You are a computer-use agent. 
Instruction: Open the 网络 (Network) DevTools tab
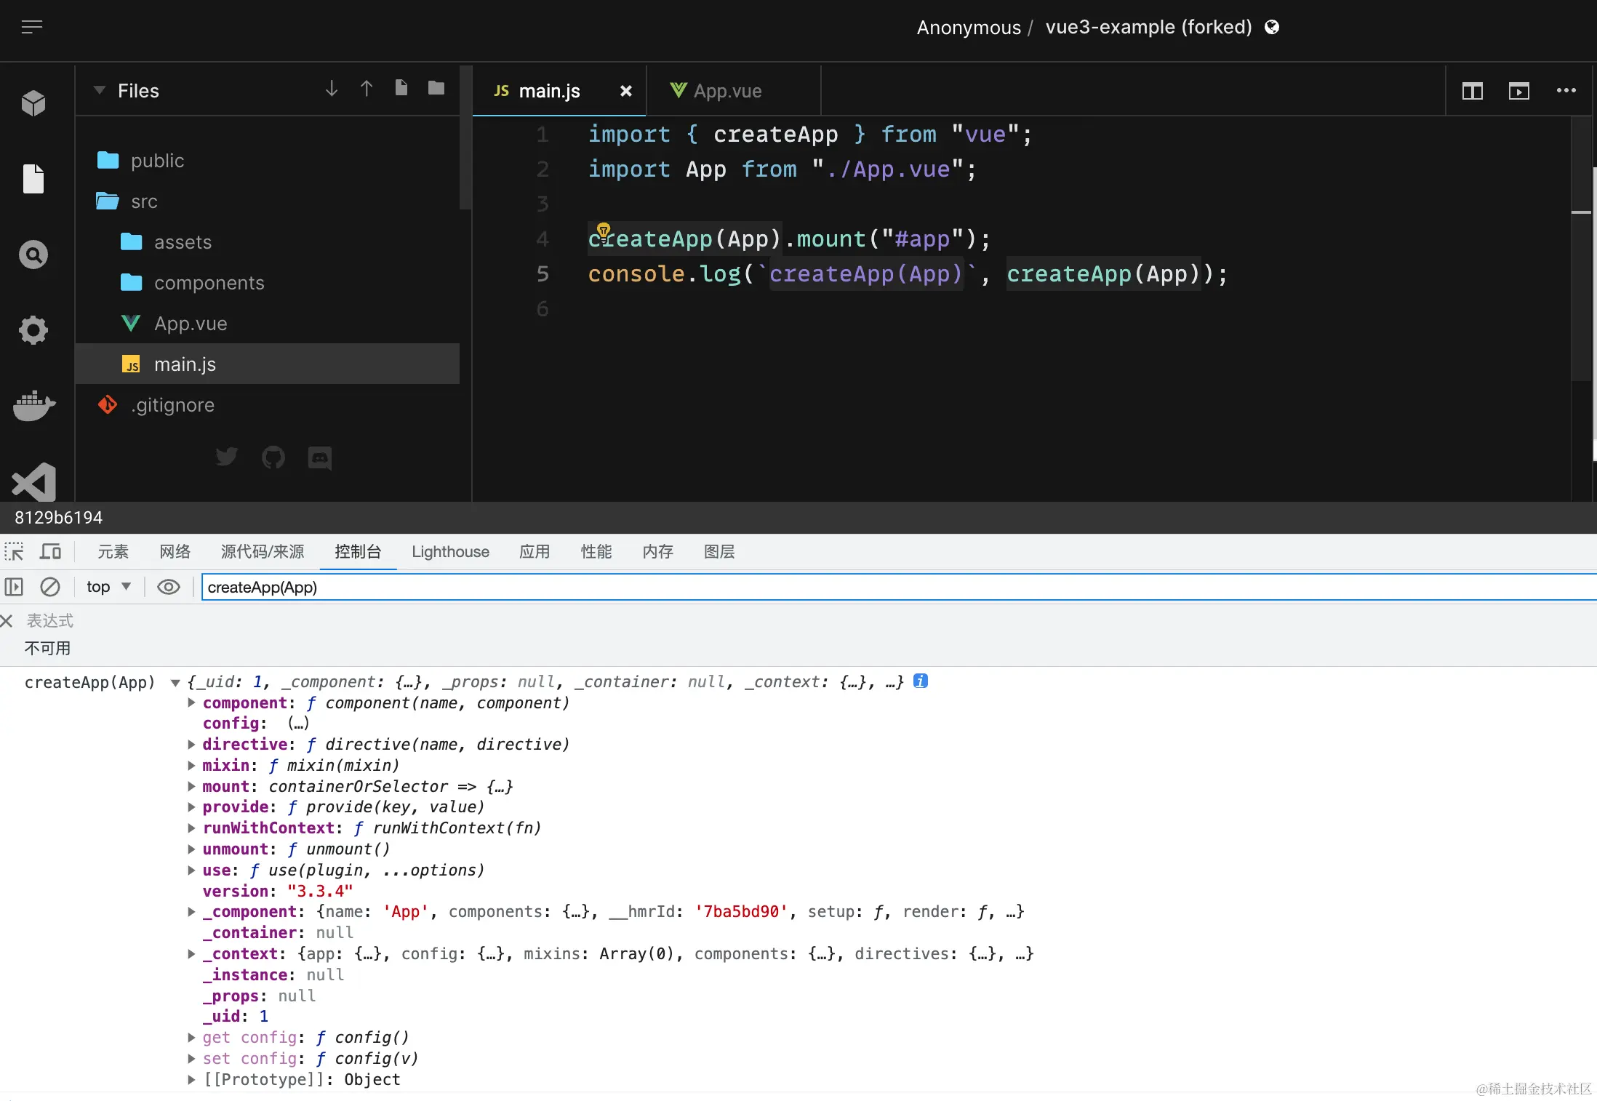(175, 552)
